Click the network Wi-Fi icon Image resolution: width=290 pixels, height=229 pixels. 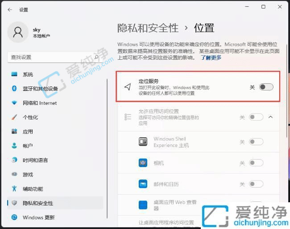coord(14,102)
